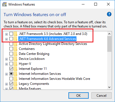Screen dimensions: 115x102
Task: Click the scrollbar down arrow
Action: click(x=109, y=87)
